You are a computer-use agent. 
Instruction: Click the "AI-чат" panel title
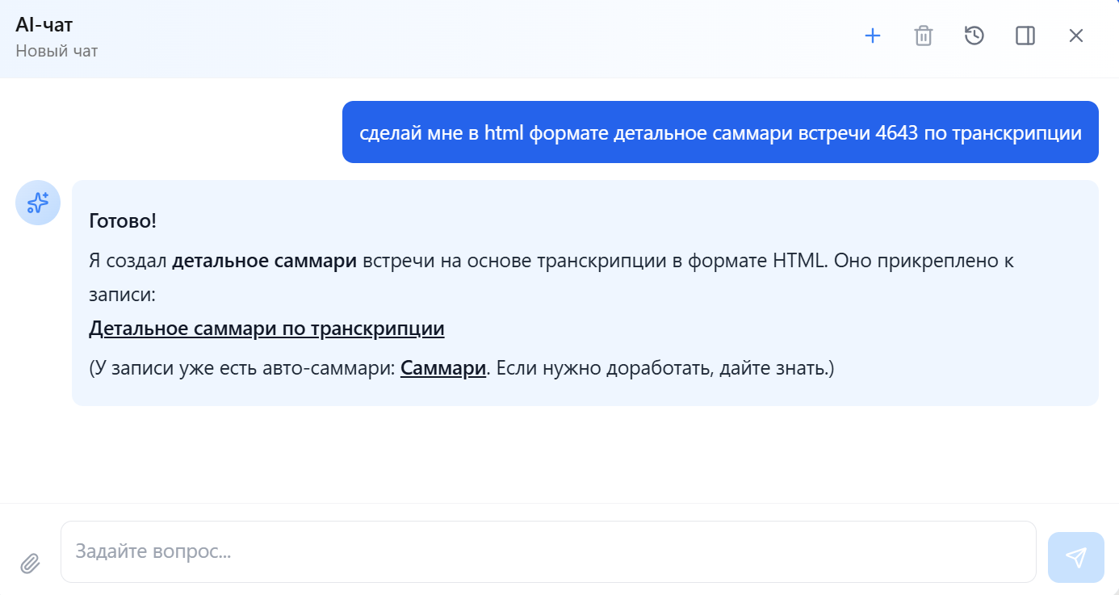click(x=44, y=23)
